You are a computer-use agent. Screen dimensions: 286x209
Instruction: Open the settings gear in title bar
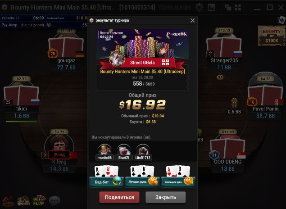coord(200,8)
